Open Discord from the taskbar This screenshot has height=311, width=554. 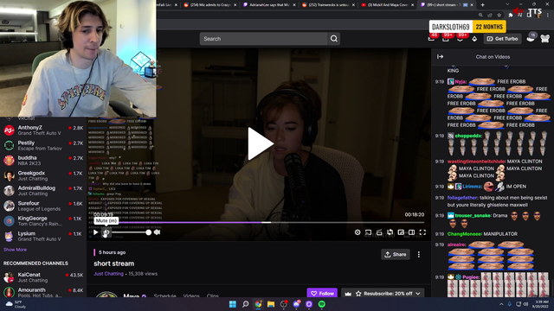(x=296, y=304)
